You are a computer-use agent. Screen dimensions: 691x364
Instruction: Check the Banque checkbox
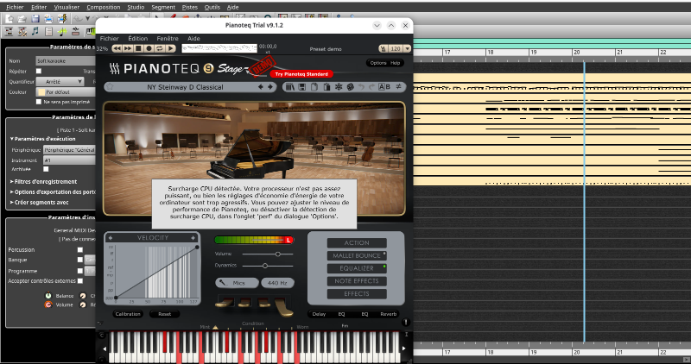[80, 260]
